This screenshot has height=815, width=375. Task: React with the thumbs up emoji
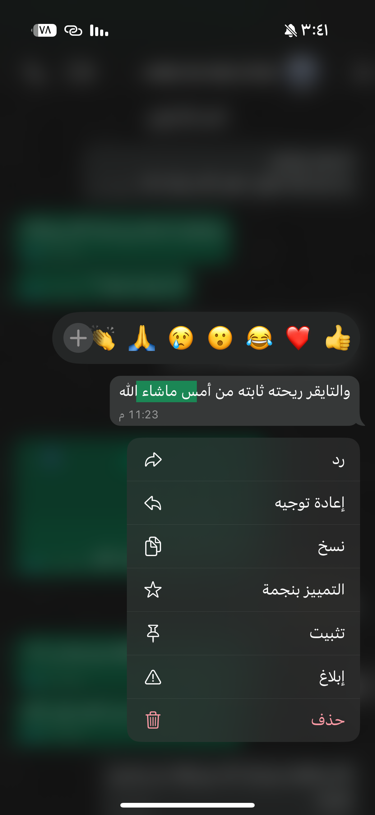pyautogui.click(x=337, y=338)
